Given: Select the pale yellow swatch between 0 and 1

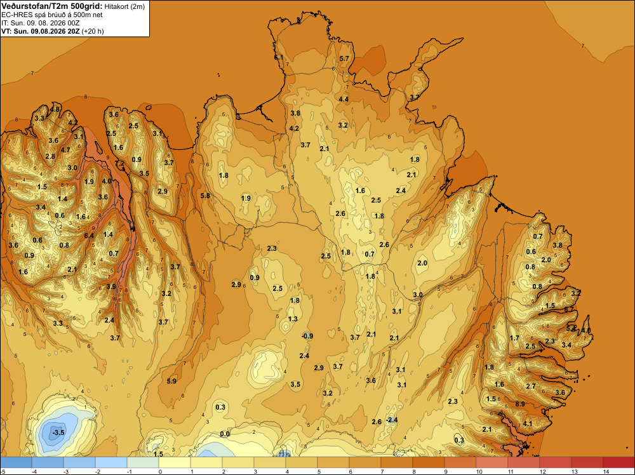Looking at the screenshot, I should click(x=175, y=462).
